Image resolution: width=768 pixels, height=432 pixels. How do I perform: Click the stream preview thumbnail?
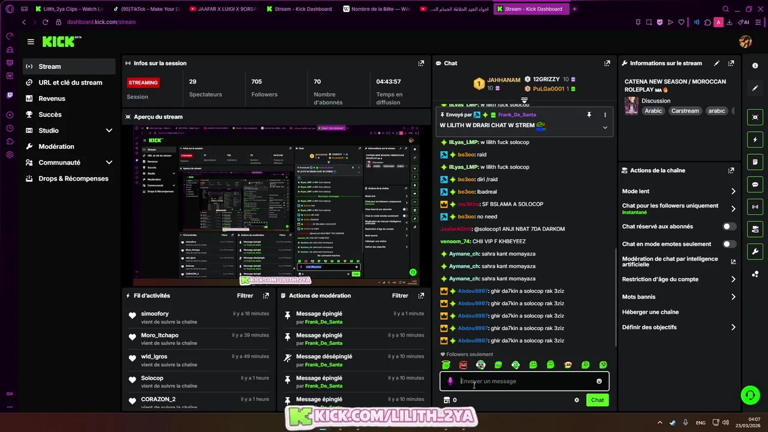coord(276,206)
